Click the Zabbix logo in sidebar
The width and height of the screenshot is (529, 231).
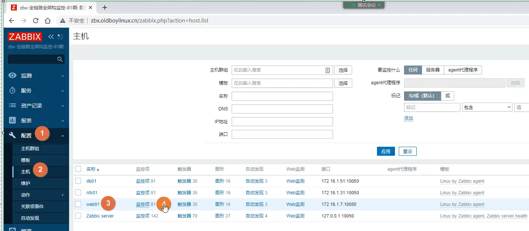coord(25,36)
